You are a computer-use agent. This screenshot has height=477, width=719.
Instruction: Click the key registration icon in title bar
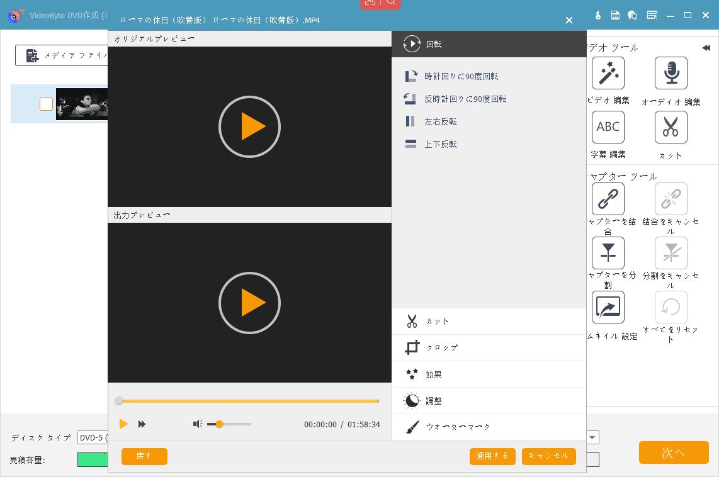[598, 14]
